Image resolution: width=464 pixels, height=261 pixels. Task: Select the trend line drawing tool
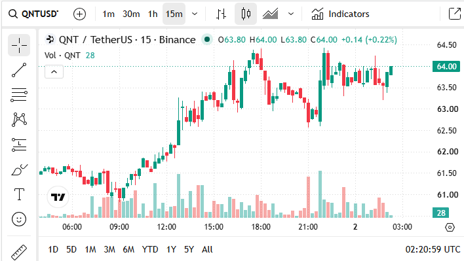click(x=19, y=70)
